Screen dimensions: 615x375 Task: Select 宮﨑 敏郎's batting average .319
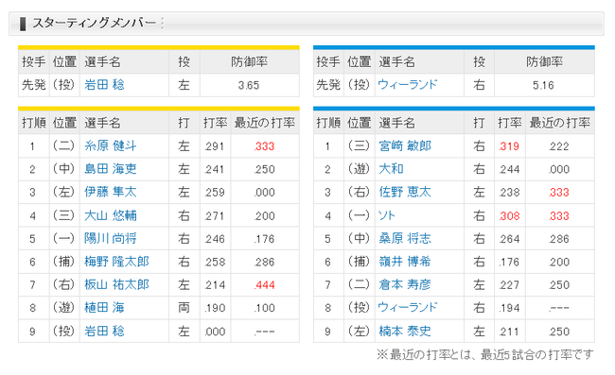click(x=509, y=146)
